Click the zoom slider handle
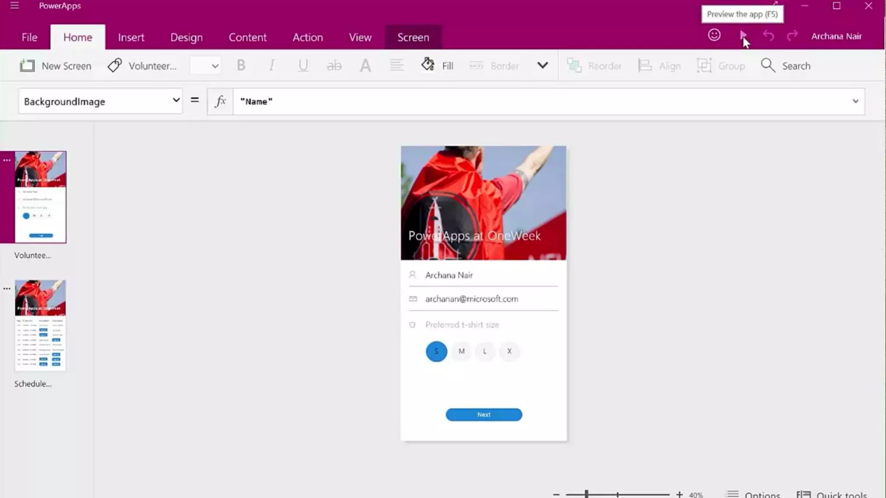Image resolution: width=886 pixels, height=498 pixels. 587,494
